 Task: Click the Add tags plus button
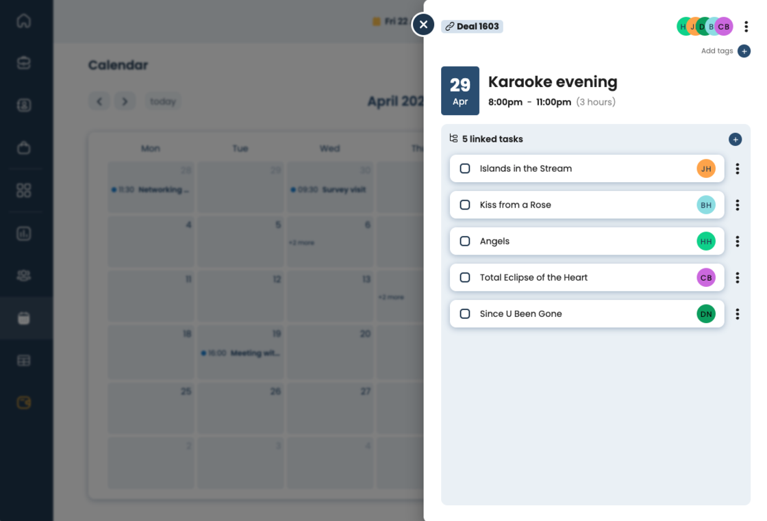[744, 51]
